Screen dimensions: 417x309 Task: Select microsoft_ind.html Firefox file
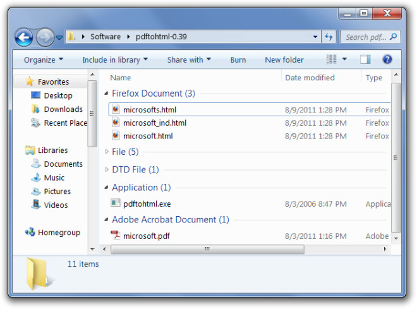pyautogui.click(x=154, y=123)
